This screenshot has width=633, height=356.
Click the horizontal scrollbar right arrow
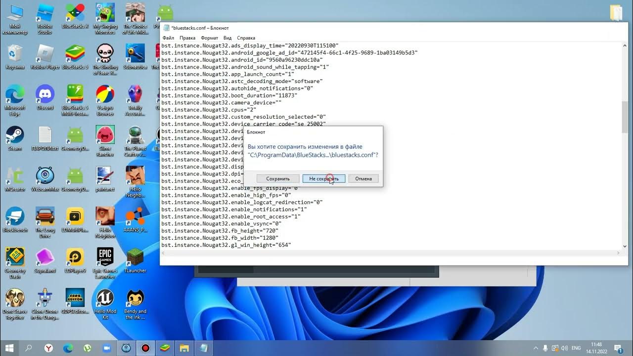click(618, 253)
